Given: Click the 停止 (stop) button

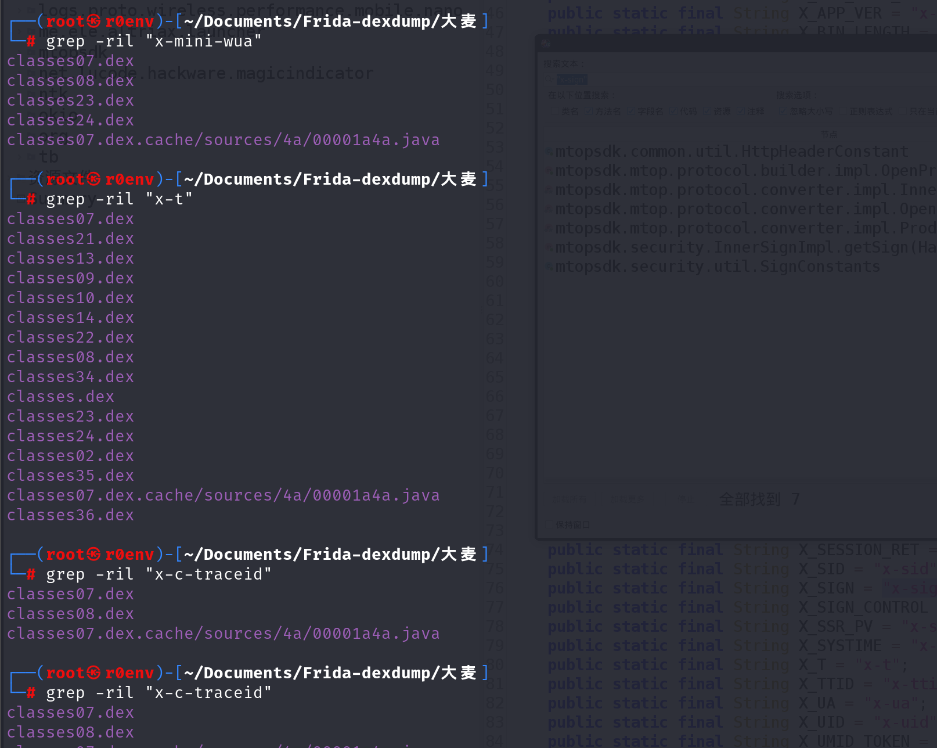Looking at the screenshot, I should point(685,499).
